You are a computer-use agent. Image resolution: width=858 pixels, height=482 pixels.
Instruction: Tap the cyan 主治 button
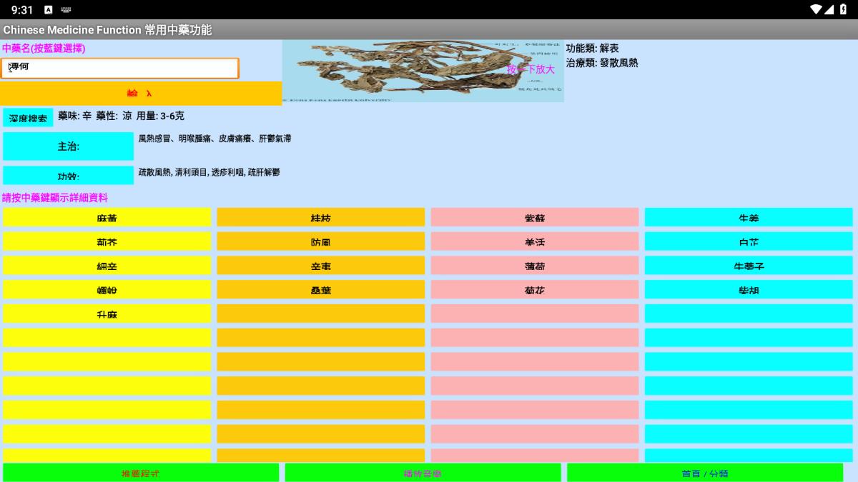coord(69,146)
